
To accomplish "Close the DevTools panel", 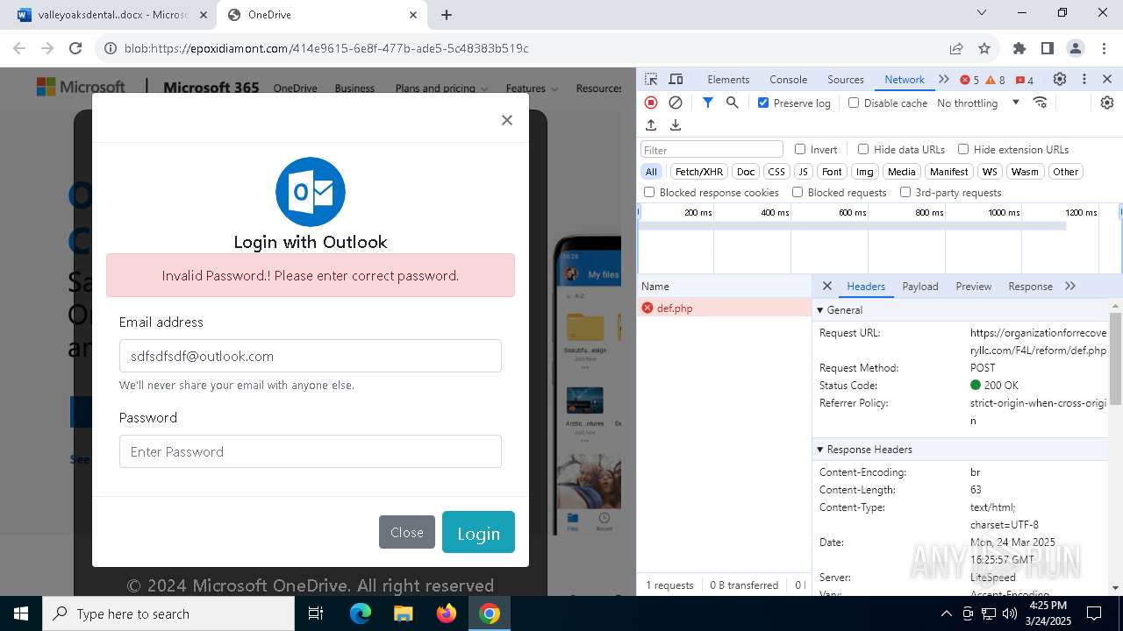I will coord(1107,79).
